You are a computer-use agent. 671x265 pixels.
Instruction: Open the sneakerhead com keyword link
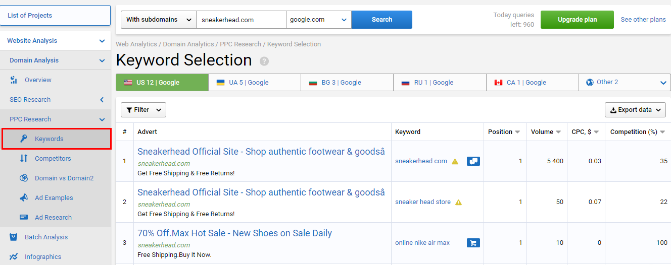tap(421, 161)
